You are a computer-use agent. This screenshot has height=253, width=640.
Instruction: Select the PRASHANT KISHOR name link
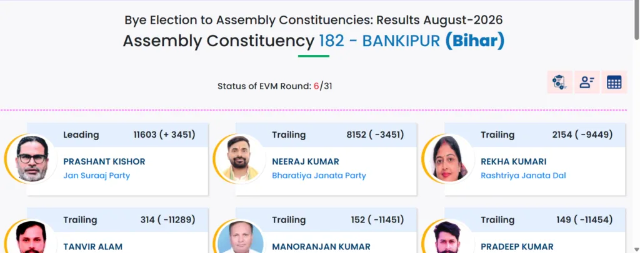pyautogui.click(x=104, y=161)
